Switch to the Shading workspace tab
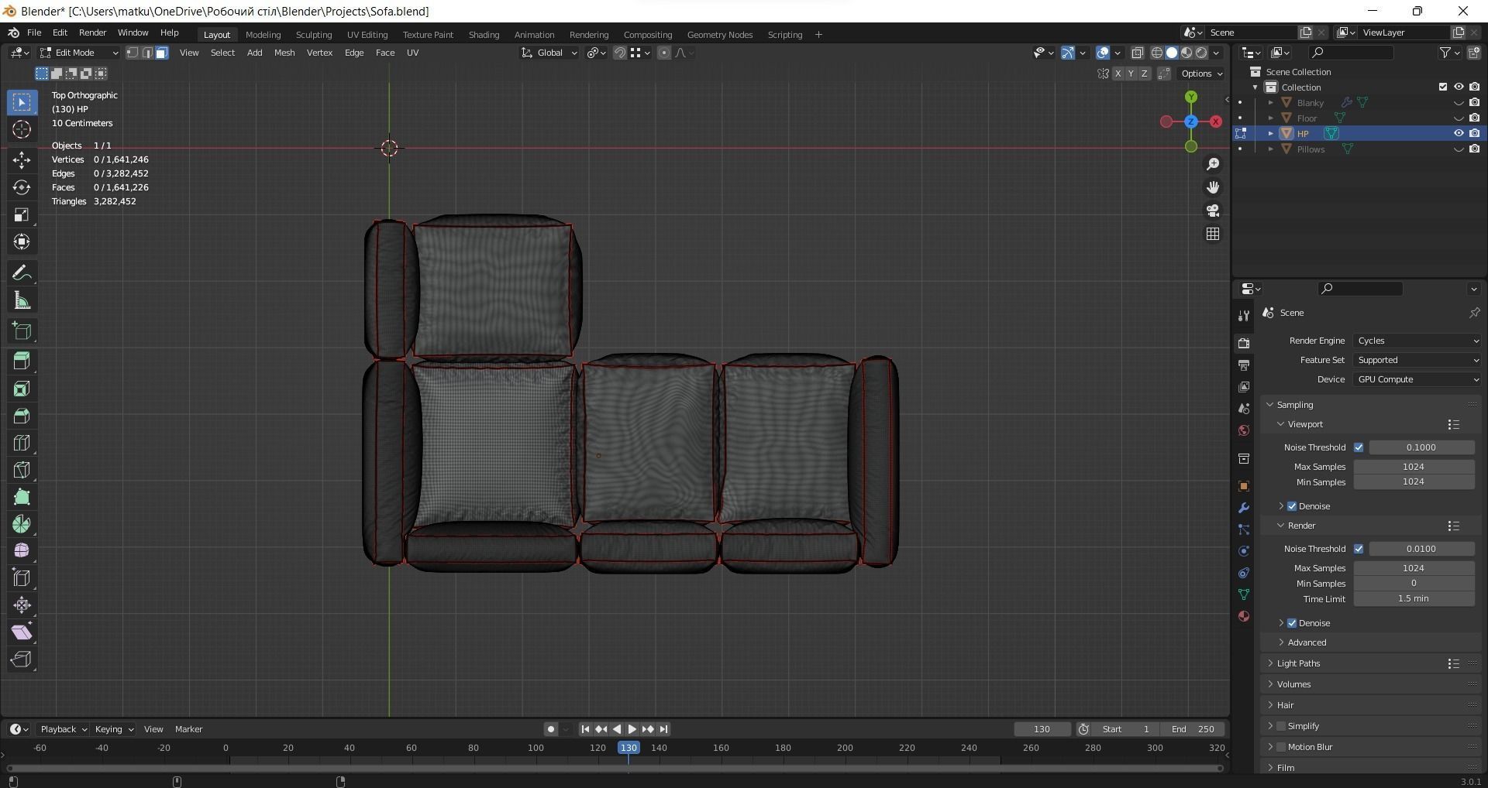1488x788 pixels. click(x=484, y=34)
